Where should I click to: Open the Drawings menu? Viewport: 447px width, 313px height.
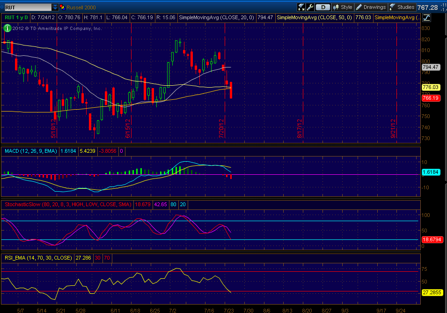coord(371,7)
